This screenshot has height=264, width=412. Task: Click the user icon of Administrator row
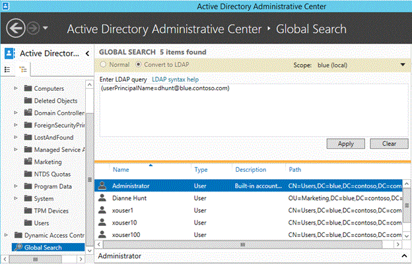102,186
